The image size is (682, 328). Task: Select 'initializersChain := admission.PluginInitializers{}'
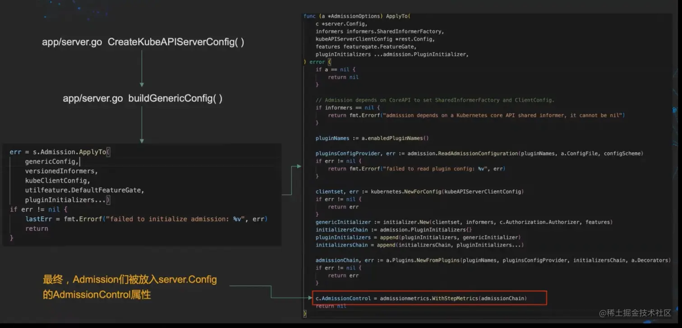coord(394,230)
